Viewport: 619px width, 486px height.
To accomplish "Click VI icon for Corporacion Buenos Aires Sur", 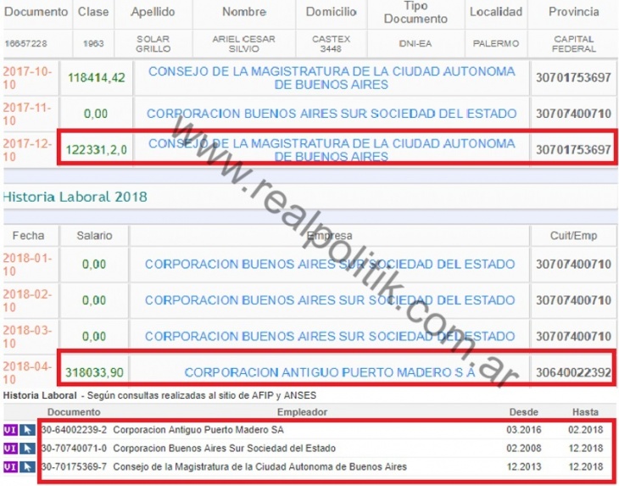I will pos(10,449).
